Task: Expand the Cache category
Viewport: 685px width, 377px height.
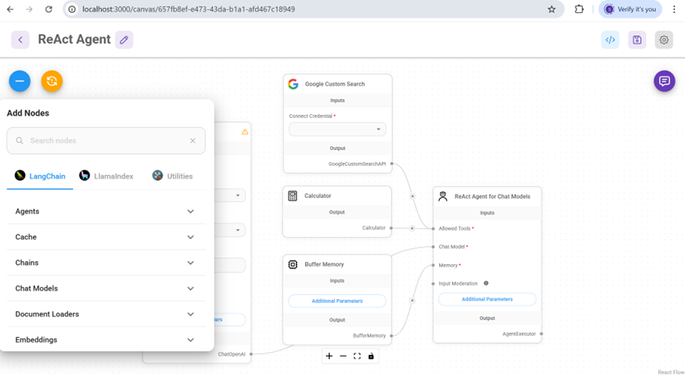Action: tap(106, 237)
